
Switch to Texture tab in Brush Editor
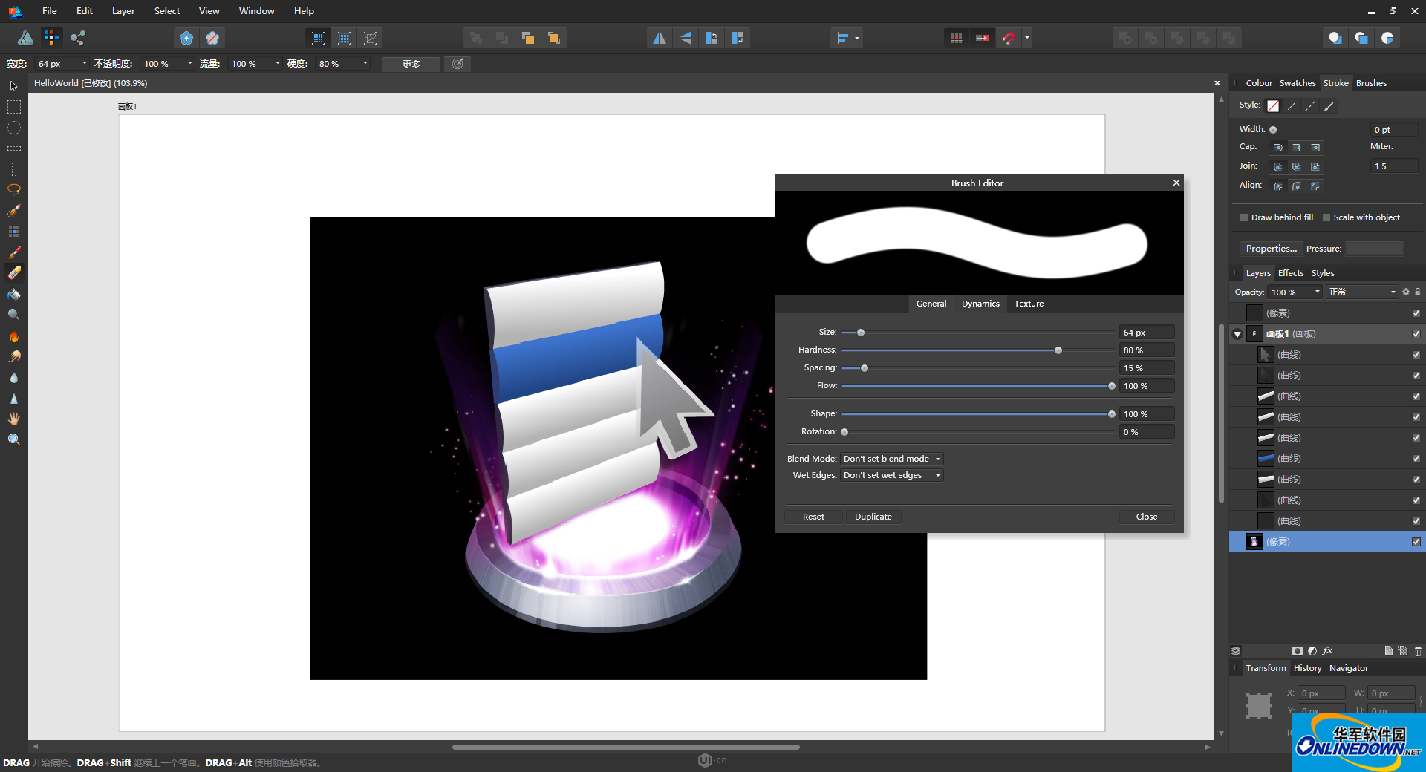pos(1029,304)
